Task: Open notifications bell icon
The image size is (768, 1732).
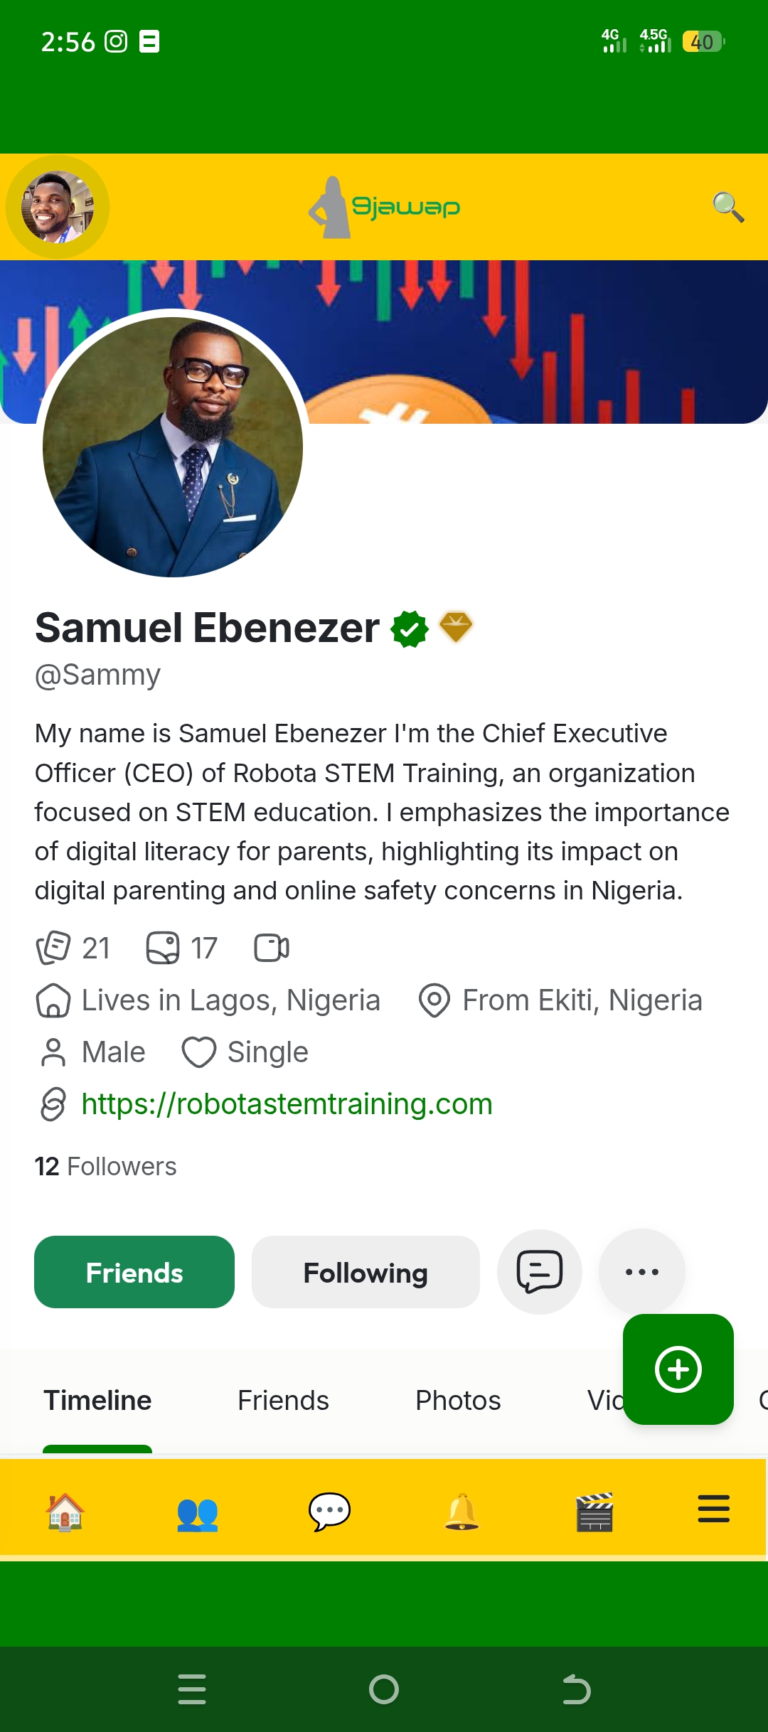Action: click(462, 1511)
